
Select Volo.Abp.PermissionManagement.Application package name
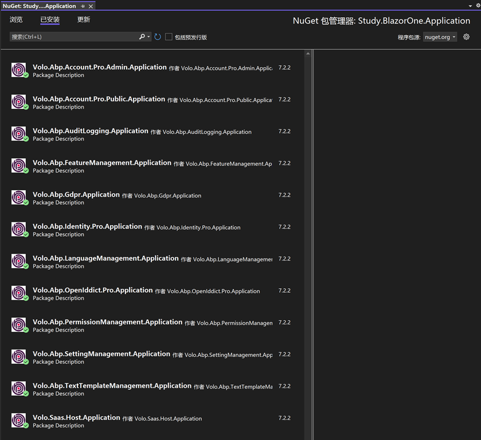pyautogui.click(x=108, y=322)
